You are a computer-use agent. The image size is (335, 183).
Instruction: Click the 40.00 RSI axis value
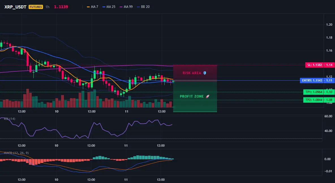328,131
